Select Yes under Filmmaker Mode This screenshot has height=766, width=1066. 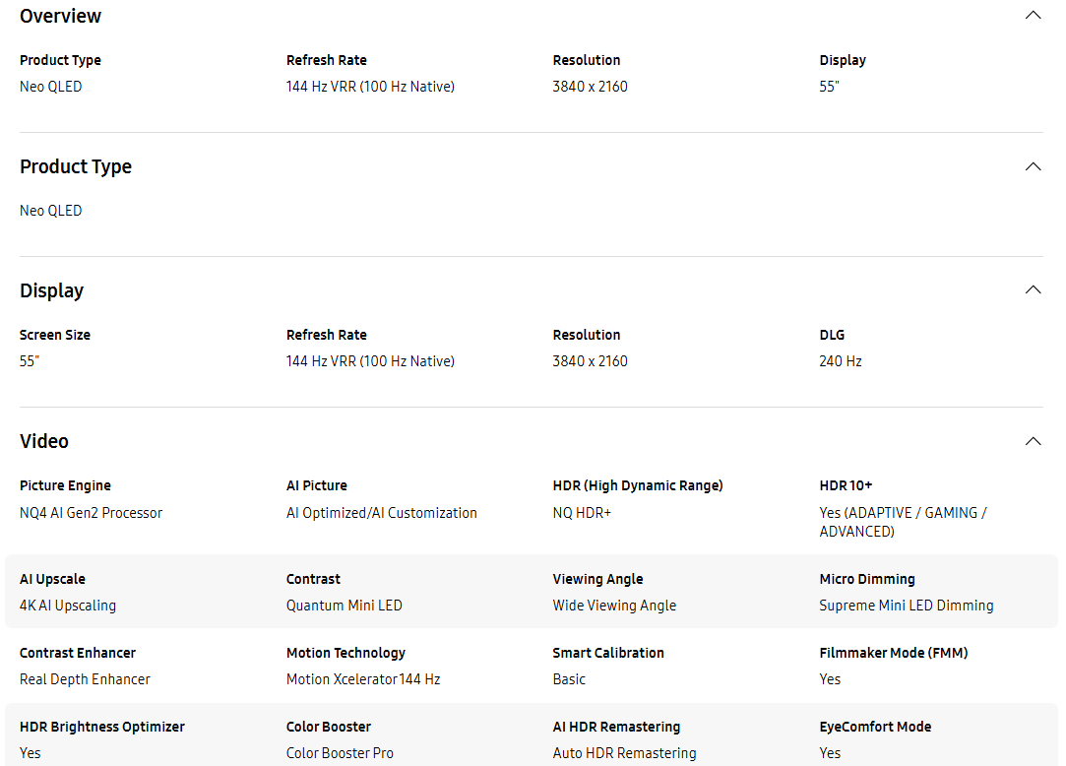coord(830,679)
